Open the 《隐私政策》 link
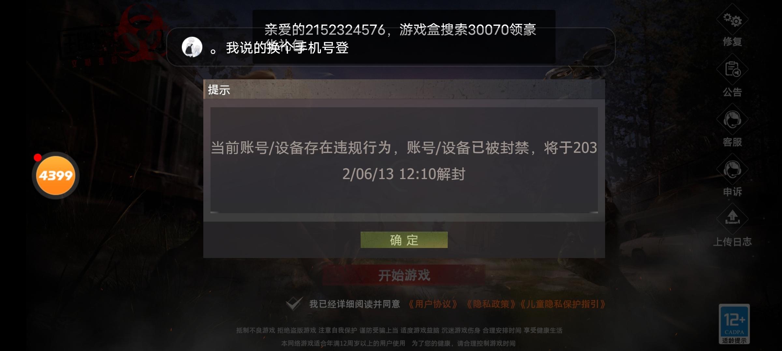 coord(491,304)
